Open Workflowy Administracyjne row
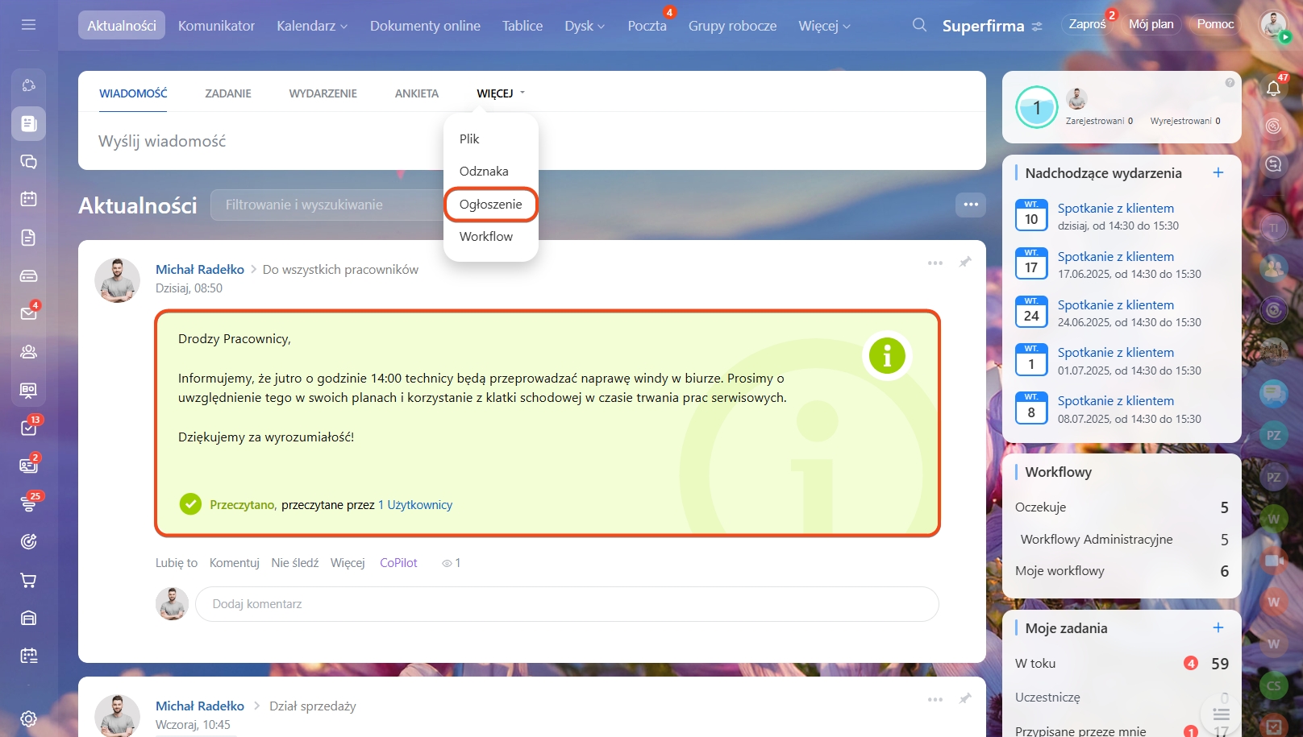The height and width of the screenshot is (737, 1303). (x=1122, y=540)
